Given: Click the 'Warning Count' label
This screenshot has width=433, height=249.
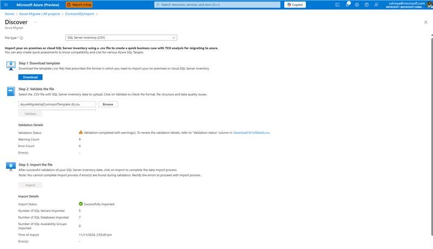Looking at the screenshot, I should 29,140.
